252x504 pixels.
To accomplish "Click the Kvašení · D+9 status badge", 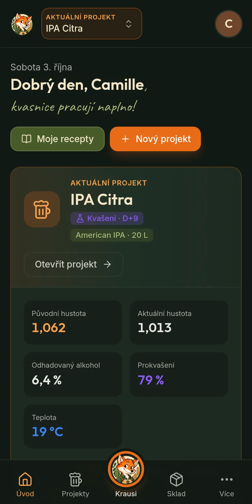I will (107, 218).
